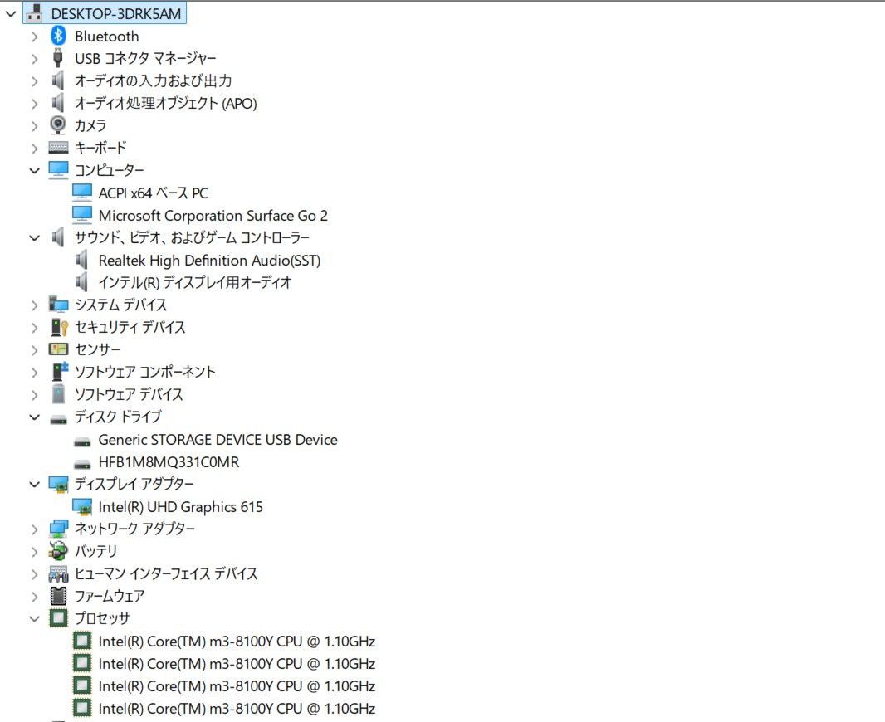
Task: Click the webcam icon beside カメラ
Action: click(x=57, y=125)
